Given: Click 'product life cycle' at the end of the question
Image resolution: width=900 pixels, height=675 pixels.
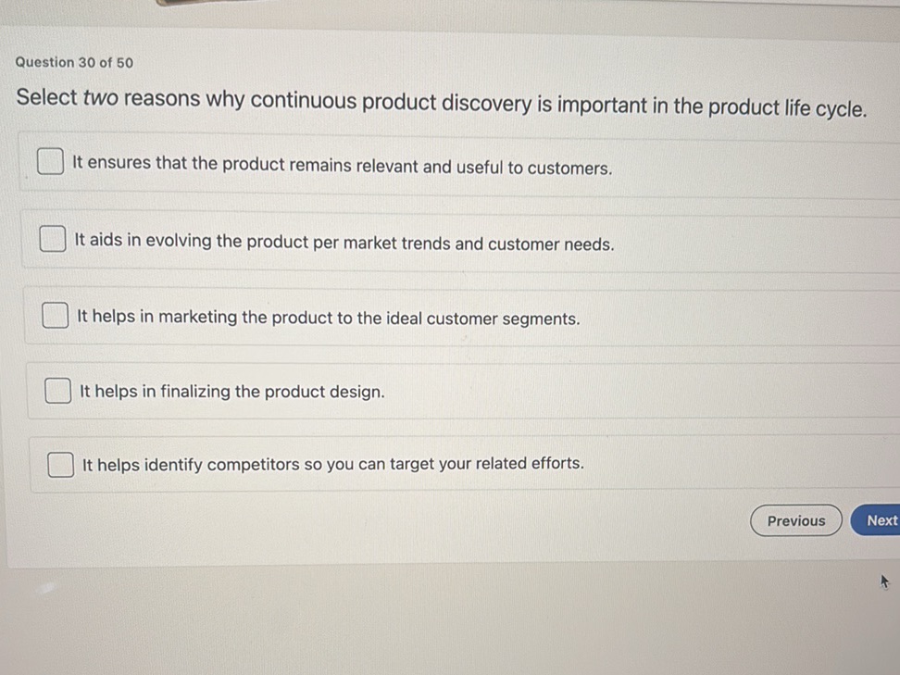Looking at the screenshot, I should (x=786, y=107).
